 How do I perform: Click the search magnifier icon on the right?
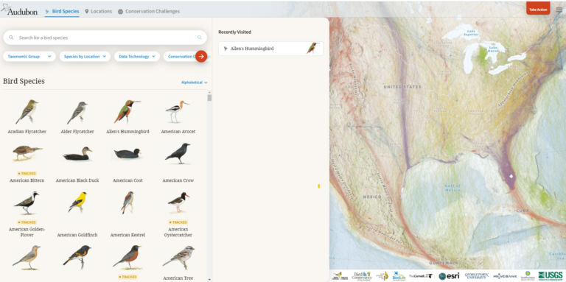199,38
